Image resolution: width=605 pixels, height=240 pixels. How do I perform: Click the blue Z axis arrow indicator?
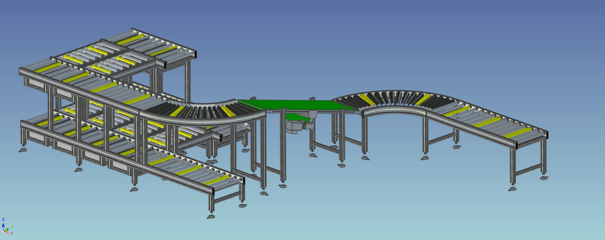[x=3, y=226]
